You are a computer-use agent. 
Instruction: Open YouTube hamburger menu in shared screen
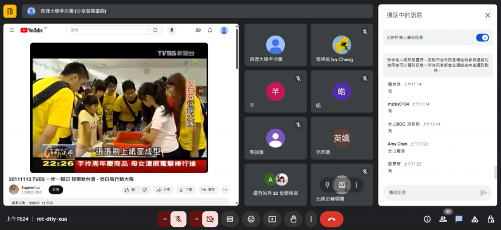click(x=12, y=30)
